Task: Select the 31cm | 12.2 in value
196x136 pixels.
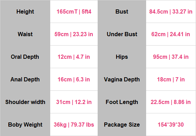Action: click(74, 102)
